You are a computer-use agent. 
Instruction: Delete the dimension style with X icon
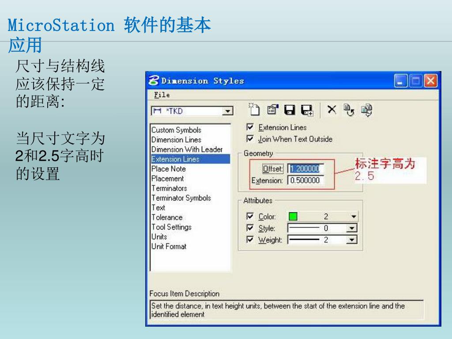pos(332,109)
